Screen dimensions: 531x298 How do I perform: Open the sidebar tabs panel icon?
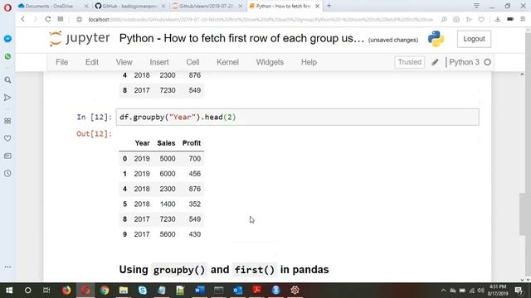[x=7, y=156]
